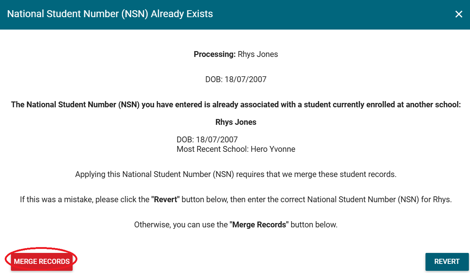Viewport: 470px width, 273px height.
Task: Click the 'Applying this National Student Number' sentence
Action: click(153, 174)
